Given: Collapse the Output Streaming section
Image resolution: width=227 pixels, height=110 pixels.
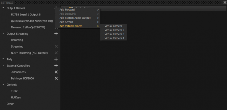Looking at the screenshot, I should tap(3, 33).
